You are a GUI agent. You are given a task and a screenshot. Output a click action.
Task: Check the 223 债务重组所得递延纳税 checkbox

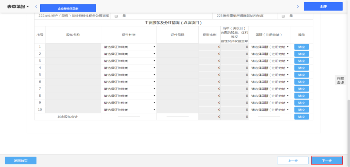click(x=283, y=16)
